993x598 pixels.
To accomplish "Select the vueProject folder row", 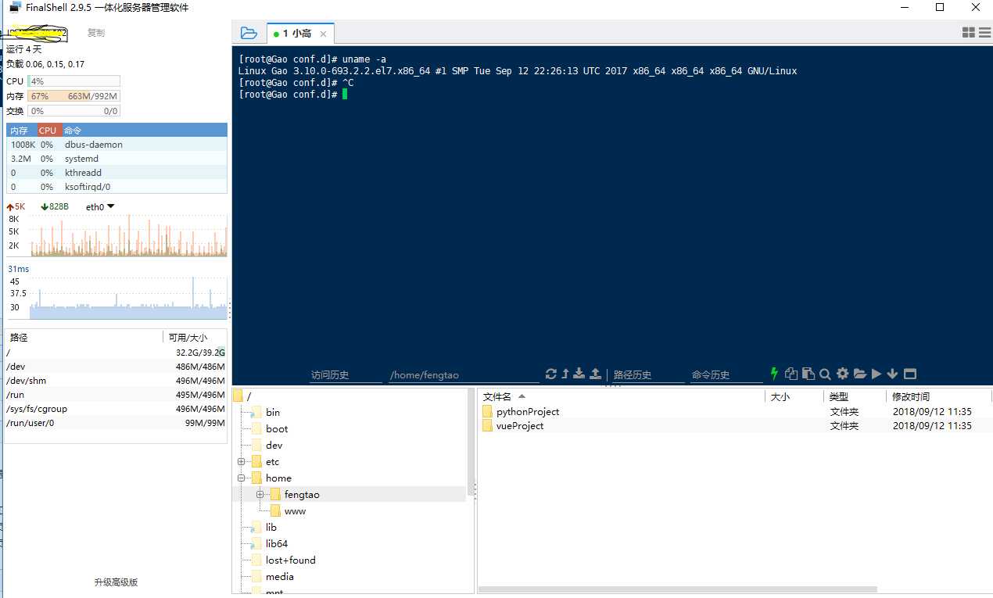I will pos(735,426).
